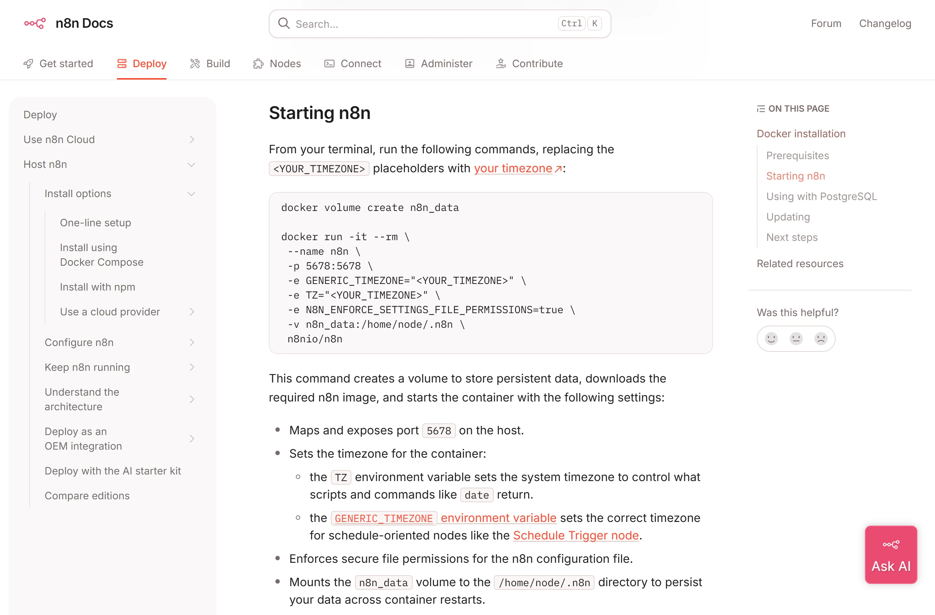Image resolution: width=935 pixels, height=615 pixels.
Task: Open One-line setup page
Action: click(x=95, y=223)
